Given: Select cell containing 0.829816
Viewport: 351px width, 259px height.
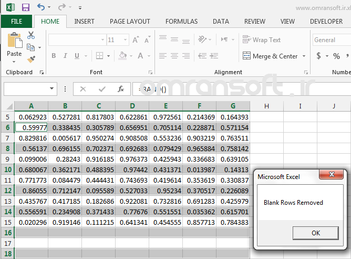Looking at the screenshot, I should pos(32,138).
